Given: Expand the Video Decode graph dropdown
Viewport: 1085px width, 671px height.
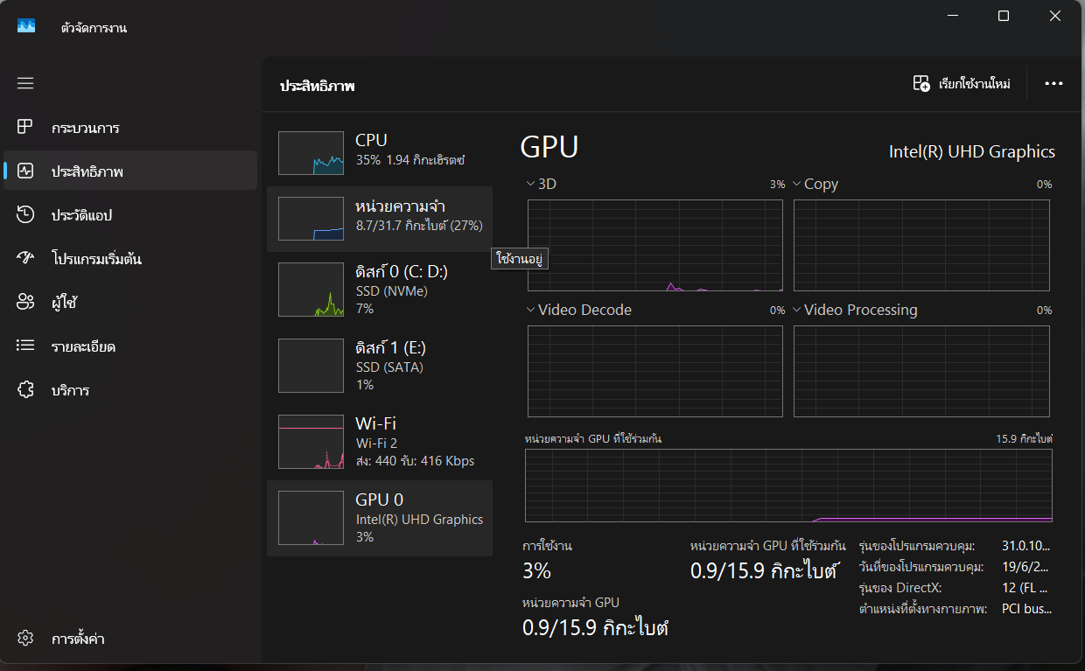Looking at the screenshot, I should coord(530,310).
